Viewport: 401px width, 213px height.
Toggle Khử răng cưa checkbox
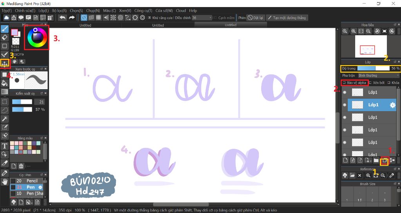[150, 18]
